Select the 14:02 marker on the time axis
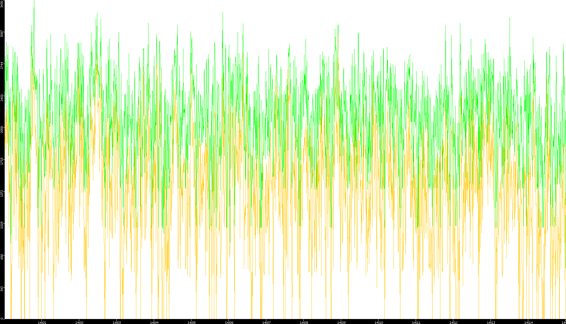Viewport: 566px width, 324px height. click(79, 322)
